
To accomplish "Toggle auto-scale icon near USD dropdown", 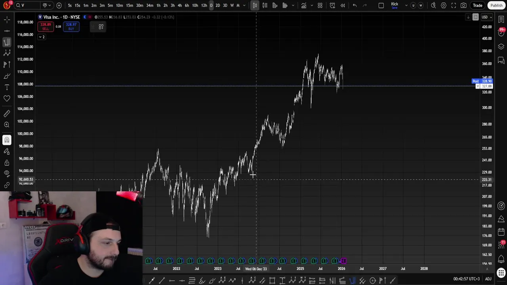I will 475,17.
